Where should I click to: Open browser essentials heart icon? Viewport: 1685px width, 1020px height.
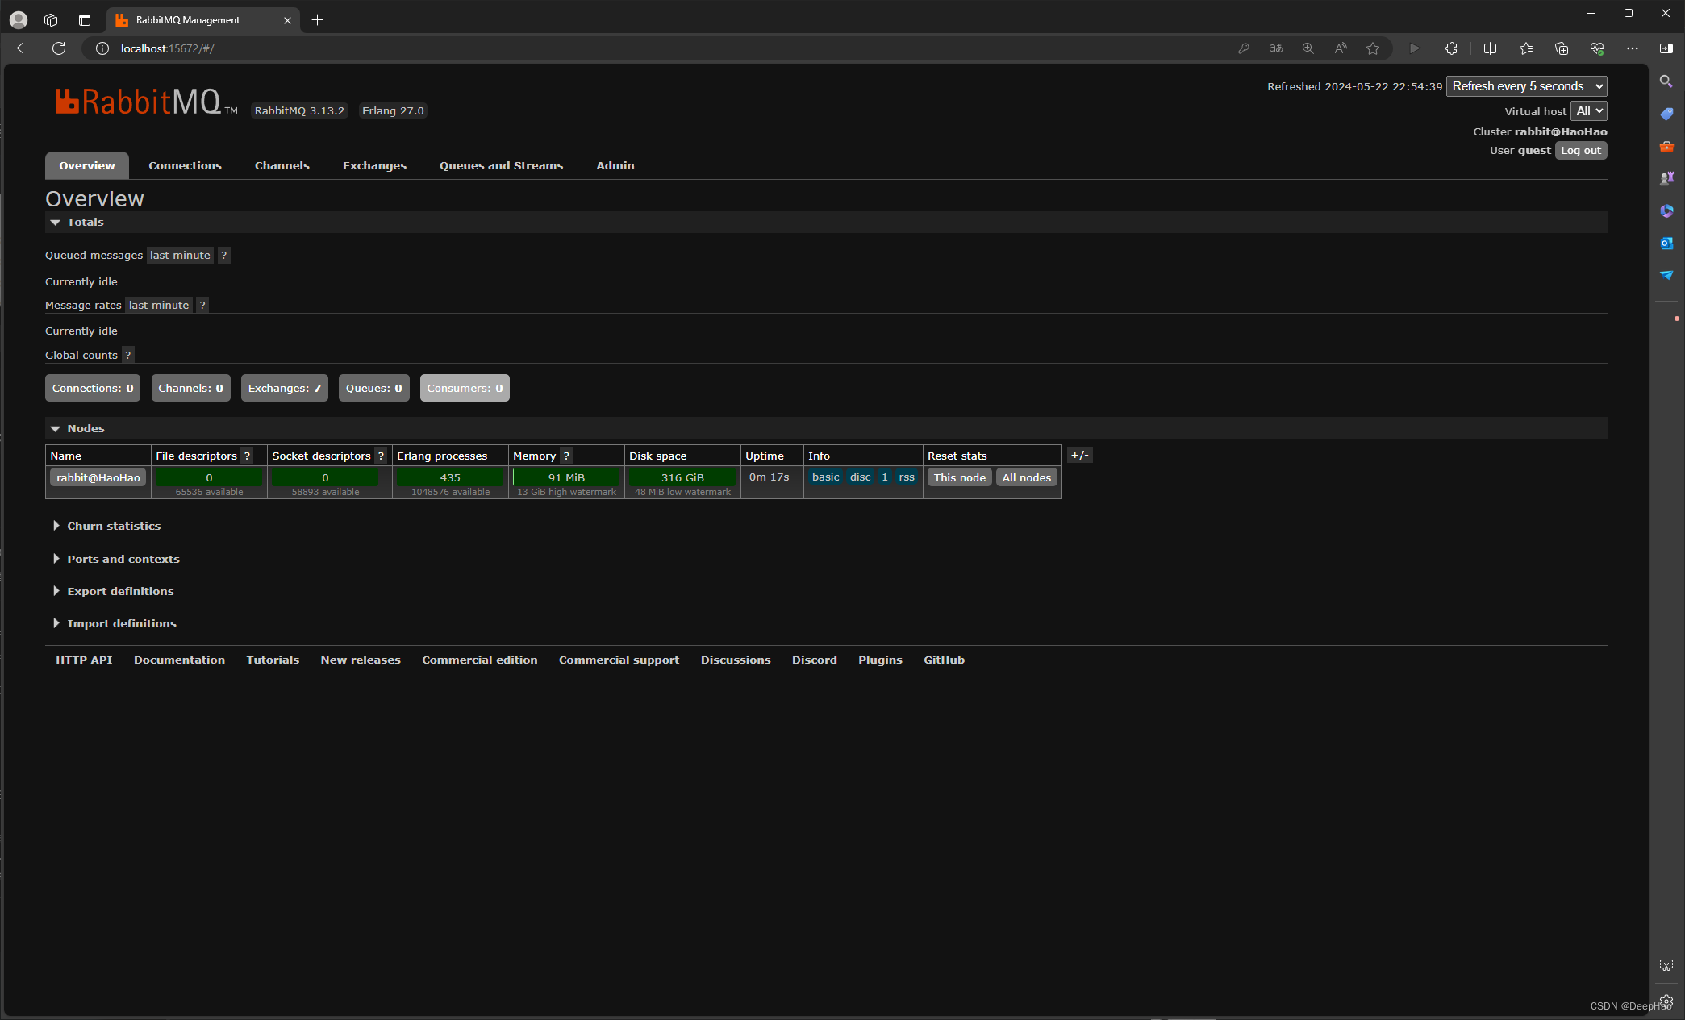pyautogui.click(x=1597, y=48)
